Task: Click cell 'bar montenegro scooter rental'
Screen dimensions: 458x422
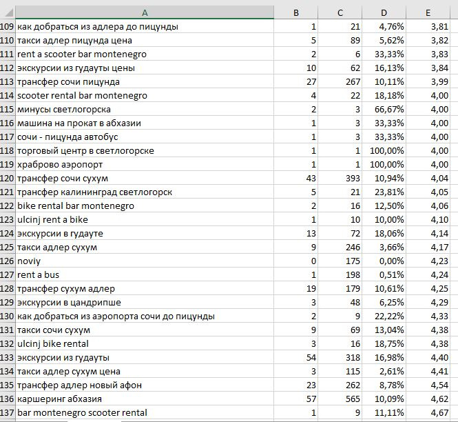Action: coord(145,412)
